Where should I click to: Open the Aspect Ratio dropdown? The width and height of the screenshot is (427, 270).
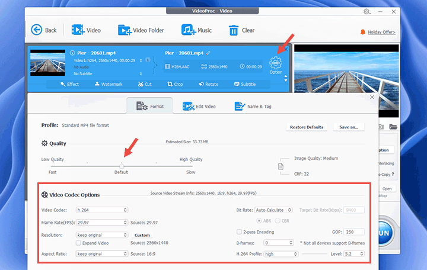pos(102,253)
